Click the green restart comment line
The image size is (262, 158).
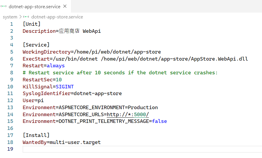[120, 73]
